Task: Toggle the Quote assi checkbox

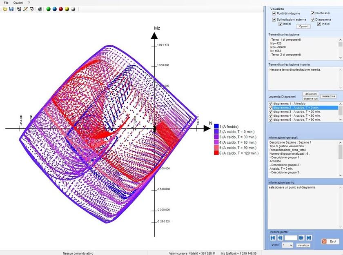Action: (x=313, y=13)
